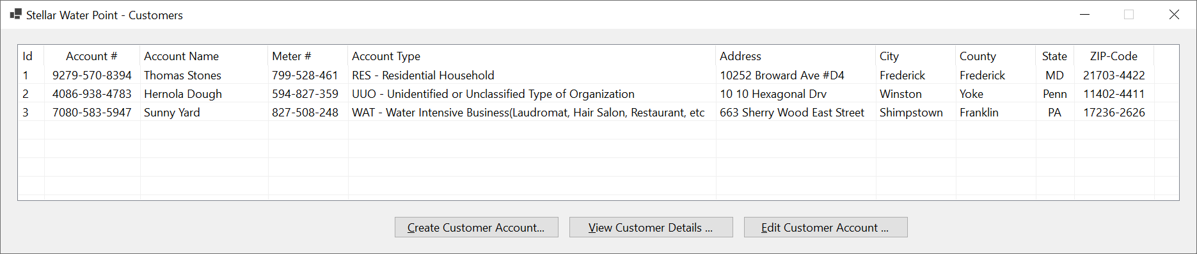This screenshot has width=1197, height=254.
Task: Minimize the Stellar Water Point window
Action: click(1084, 14)
